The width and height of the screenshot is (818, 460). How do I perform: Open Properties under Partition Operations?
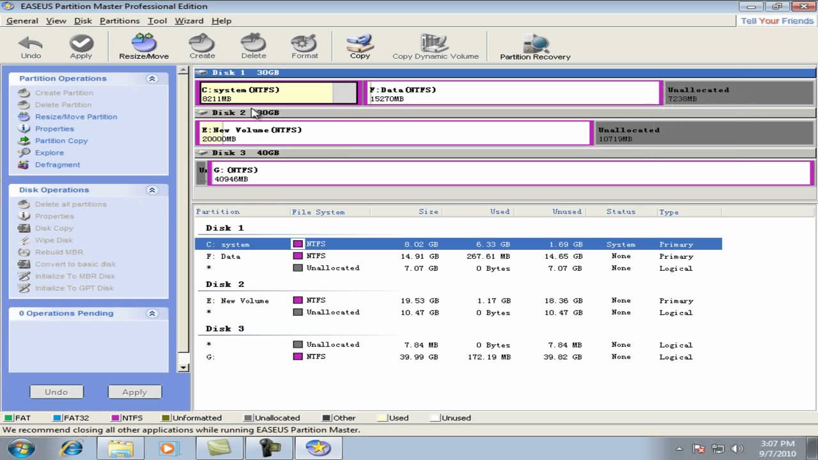(54, 129)
